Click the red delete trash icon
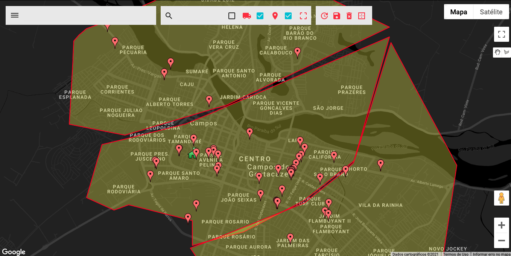The width and height of the screenshot is (511, 256). click(349, 16)
